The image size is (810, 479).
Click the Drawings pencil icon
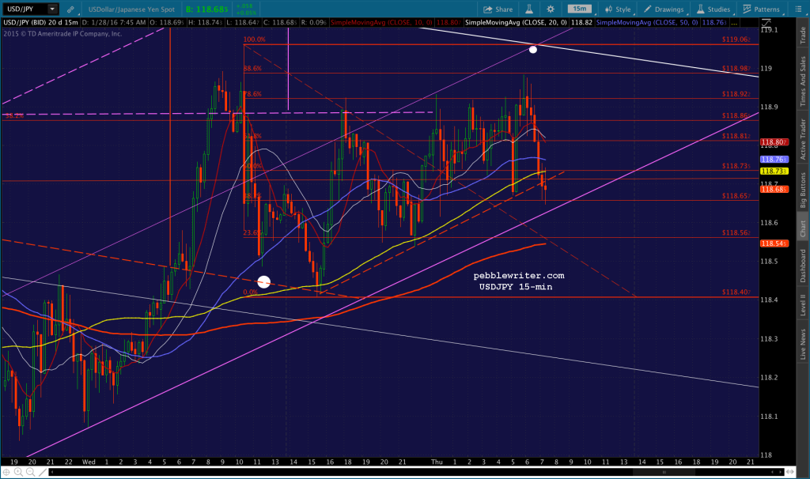coord(648,9)
